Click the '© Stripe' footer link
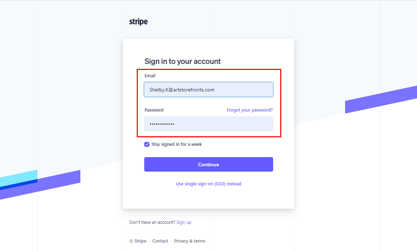This screenshot has height=251, width=417. (137, 241)
